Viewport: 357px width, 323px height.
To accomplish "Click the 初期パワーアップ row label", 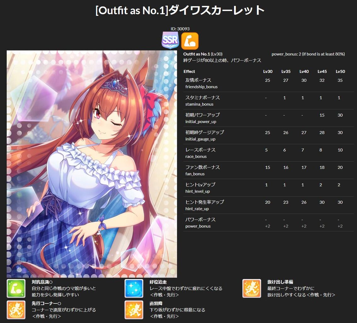I will pos(202,115).
